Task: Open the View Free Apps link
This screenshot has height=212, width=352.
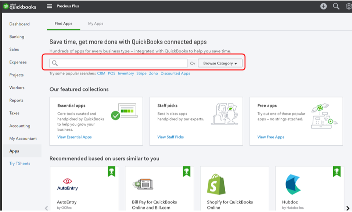Action: click(271, 137)
